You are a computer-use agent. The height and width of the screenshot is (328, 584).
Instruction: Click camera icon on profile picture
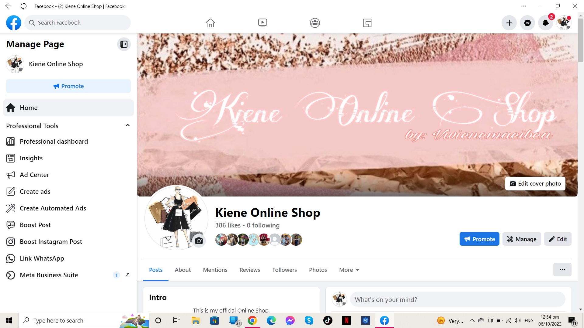point(199,241)
